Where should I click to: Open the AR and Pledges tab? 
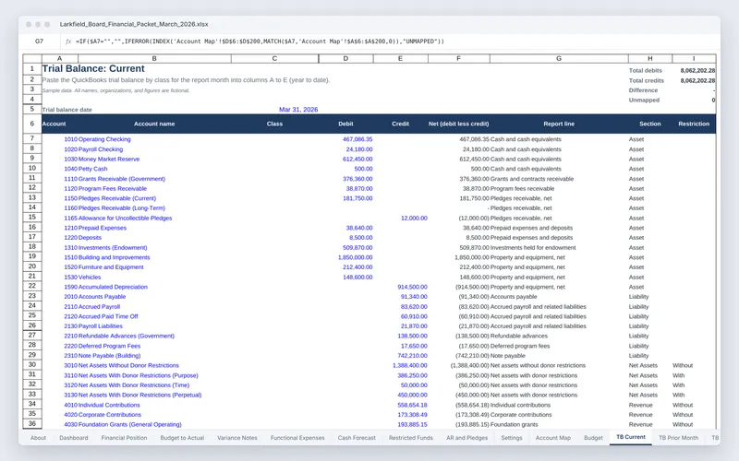coord(467,437)
